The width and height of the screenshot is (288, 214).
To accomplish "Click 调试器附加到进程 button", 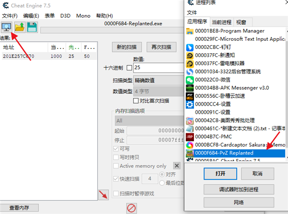I will [x=239, y=190].
